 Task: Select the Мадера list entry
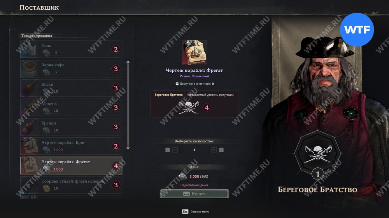pyautogui.click(x=71, y=107)
